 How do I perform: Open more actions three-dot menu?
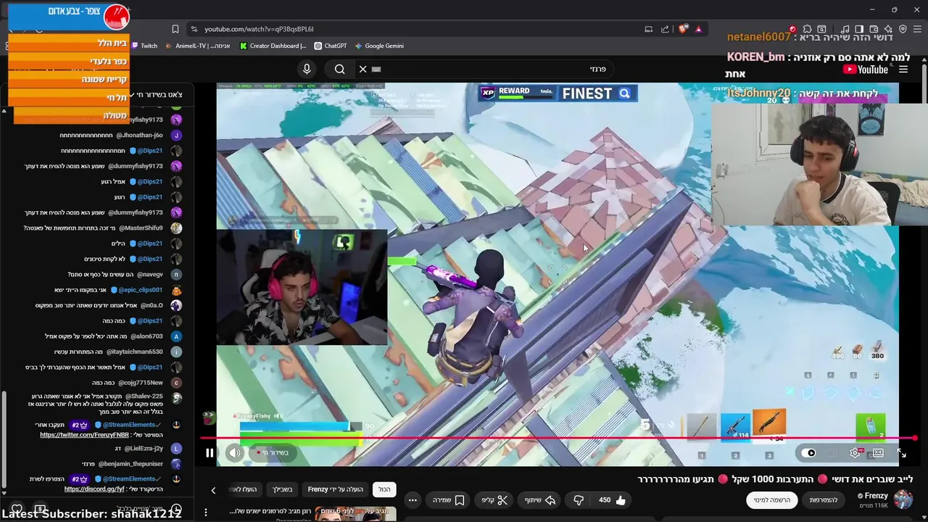pyautogui.click(x=413, y=500)
